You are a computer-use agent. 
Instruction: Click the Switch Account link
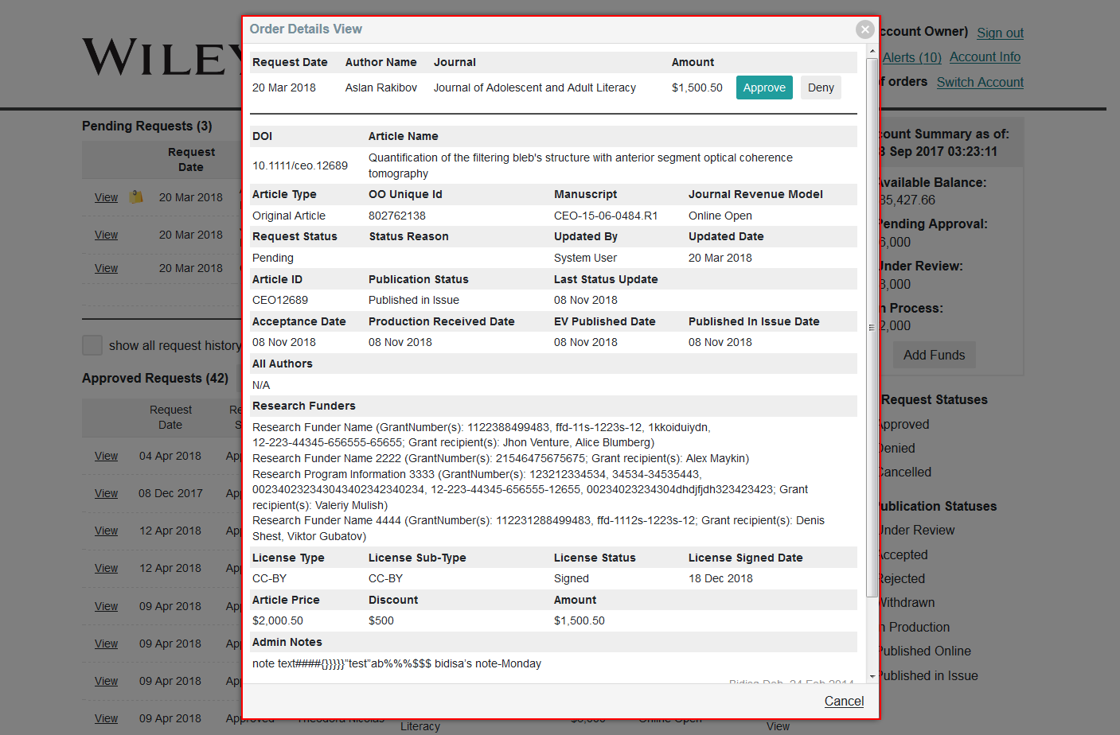tap(980, 82)
